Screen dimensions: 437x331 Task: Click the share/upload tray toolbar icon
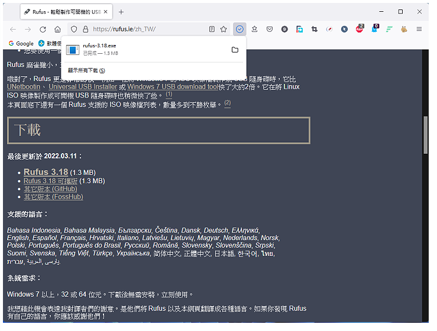coord(254,29)
